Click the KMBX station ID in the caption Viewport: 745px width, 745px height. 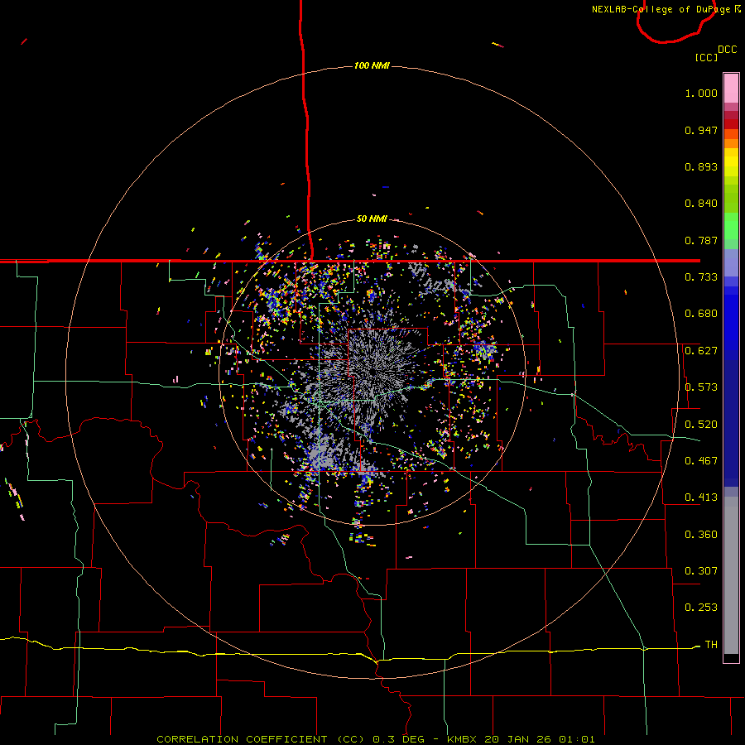(461, 739)
